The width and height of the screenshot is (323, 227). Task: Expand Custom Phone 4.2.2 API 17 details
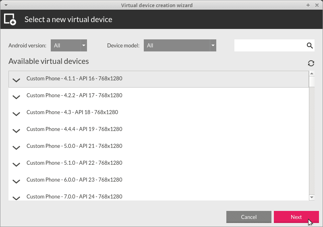tap(16, 97)
